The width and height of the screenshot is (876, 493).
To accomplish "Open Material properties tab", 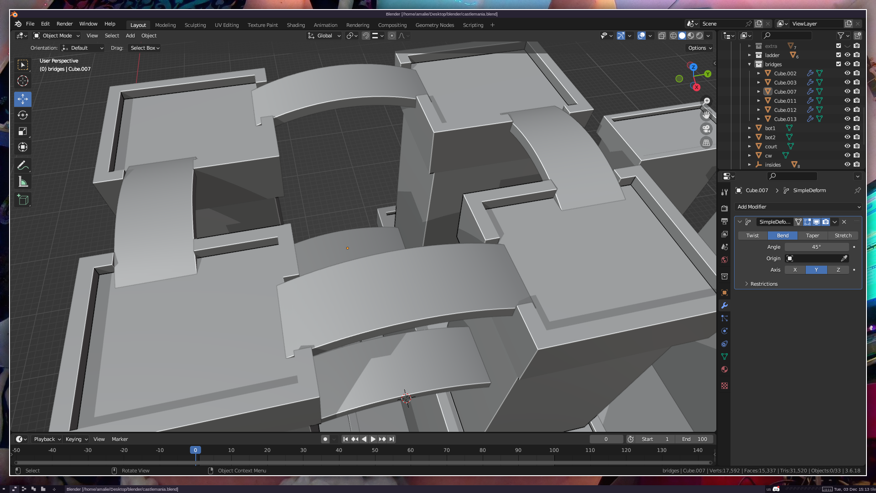I will tap(725, 369).
